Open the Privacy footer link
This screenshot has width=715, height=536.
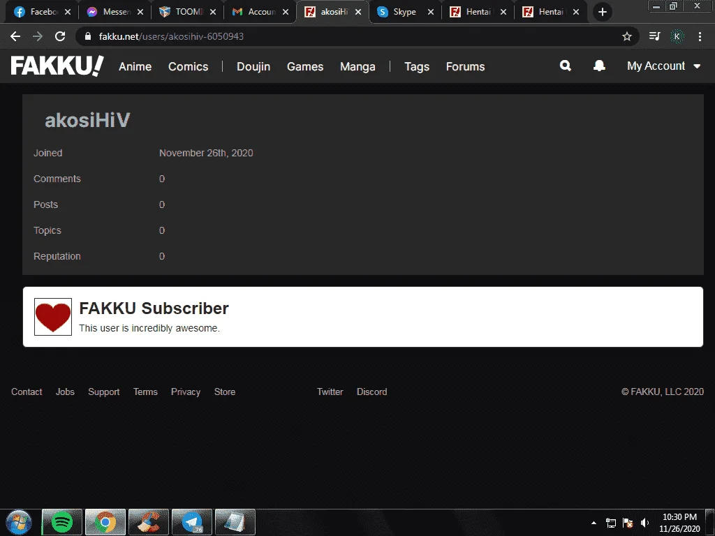point(186,392)
